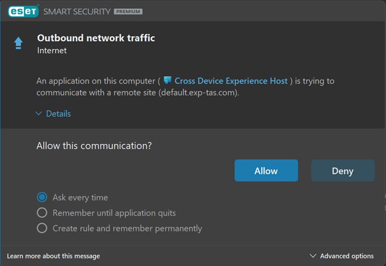
Task: Choose Remember until application quits
Action: pyautogui.click(x=42, y=213)
